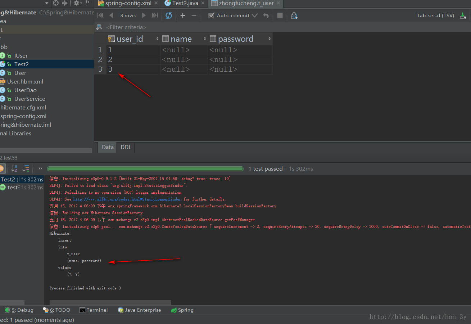Open the Java Enterprise tool window
This screenshot has width=471, height=324.
click(139, 310)
